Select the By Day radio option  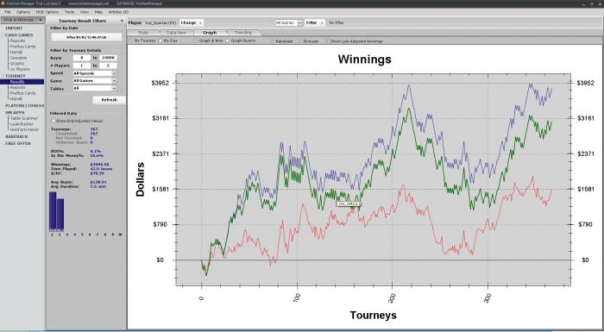coord(161,41)
